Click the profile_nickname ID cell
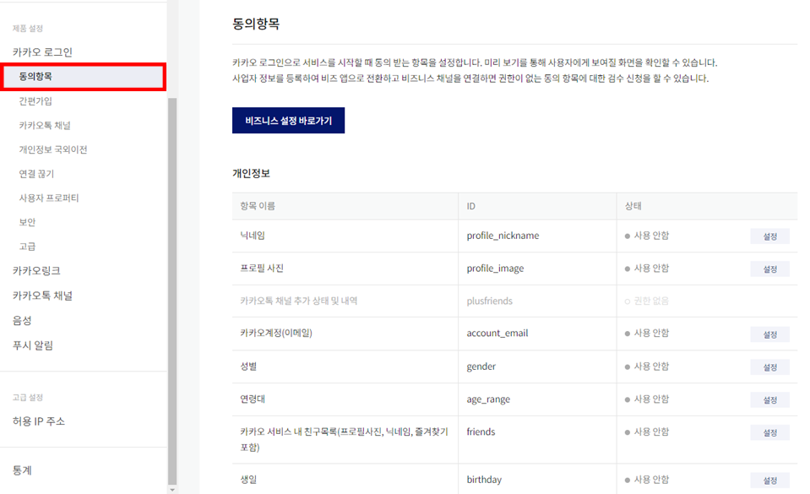The image size is (810, 494). click(x=503, y=236)
